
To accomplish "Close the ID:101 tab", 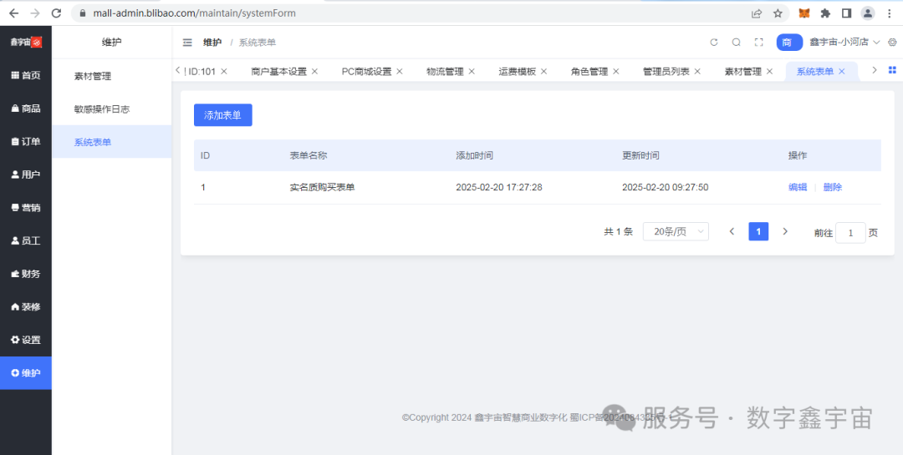I will pyautogui.click(x=224, y=71).
